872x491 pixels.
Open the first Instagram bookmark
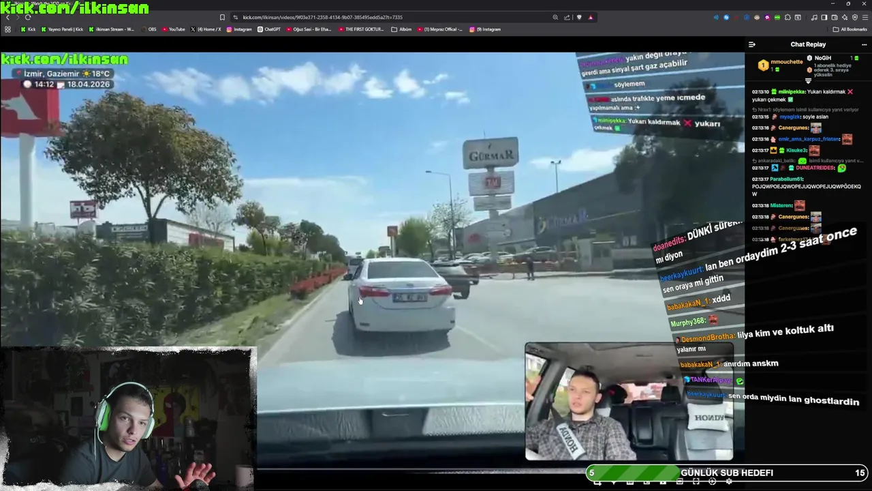(239, 29)
